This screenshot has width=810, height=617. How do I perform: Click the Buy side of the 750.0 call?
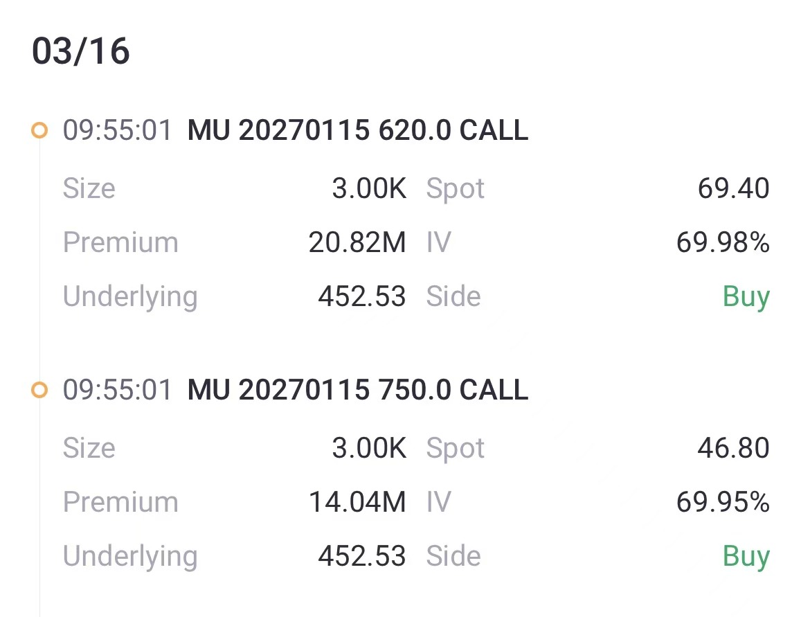pyautogui.click(x=746, y=556)
